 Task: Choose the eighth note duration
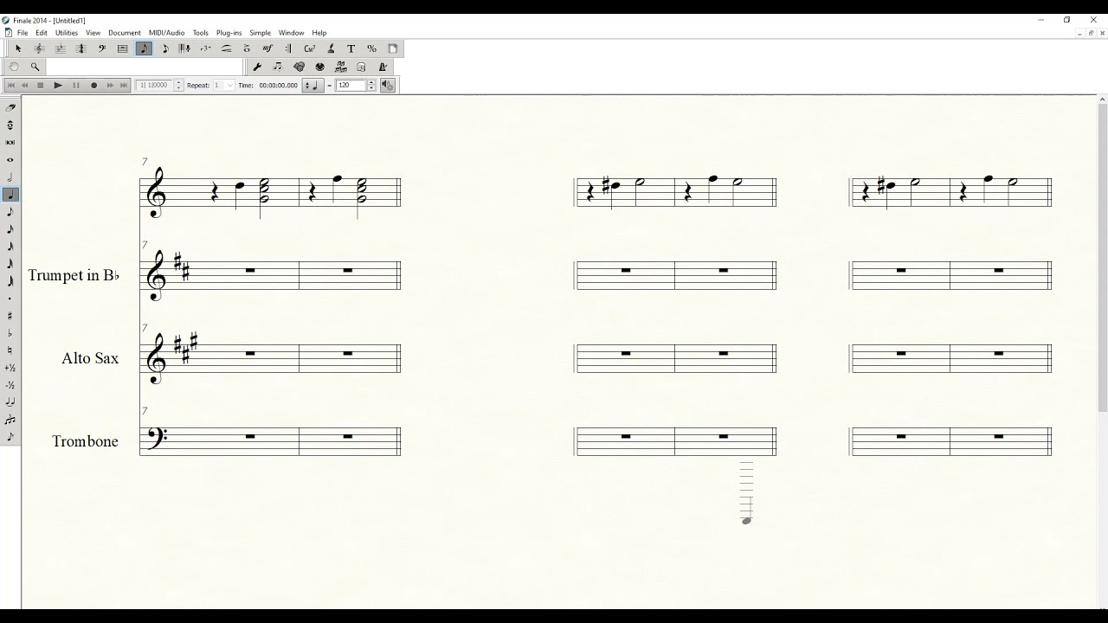coord(10,212)
